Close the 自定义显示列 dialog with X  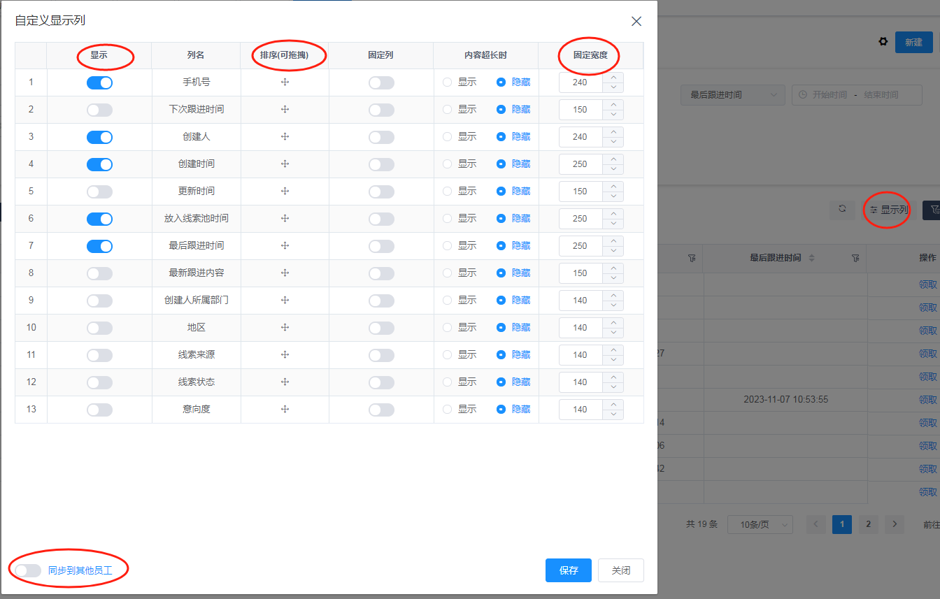click(636, 21)
